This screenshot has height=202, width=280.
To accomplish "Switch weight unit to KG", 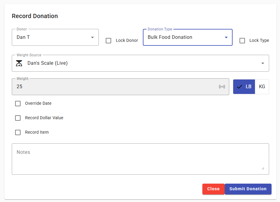I will pyautogui.click(x=262, y=87).
